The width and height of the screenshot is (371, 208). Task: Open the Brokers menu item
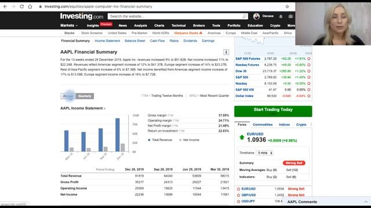pyautogui.click(x=199, y=25)
